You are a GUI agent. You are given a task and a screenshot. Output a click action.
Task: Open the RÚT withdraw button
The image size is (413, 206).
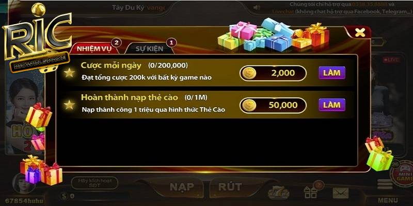[230, 187]
